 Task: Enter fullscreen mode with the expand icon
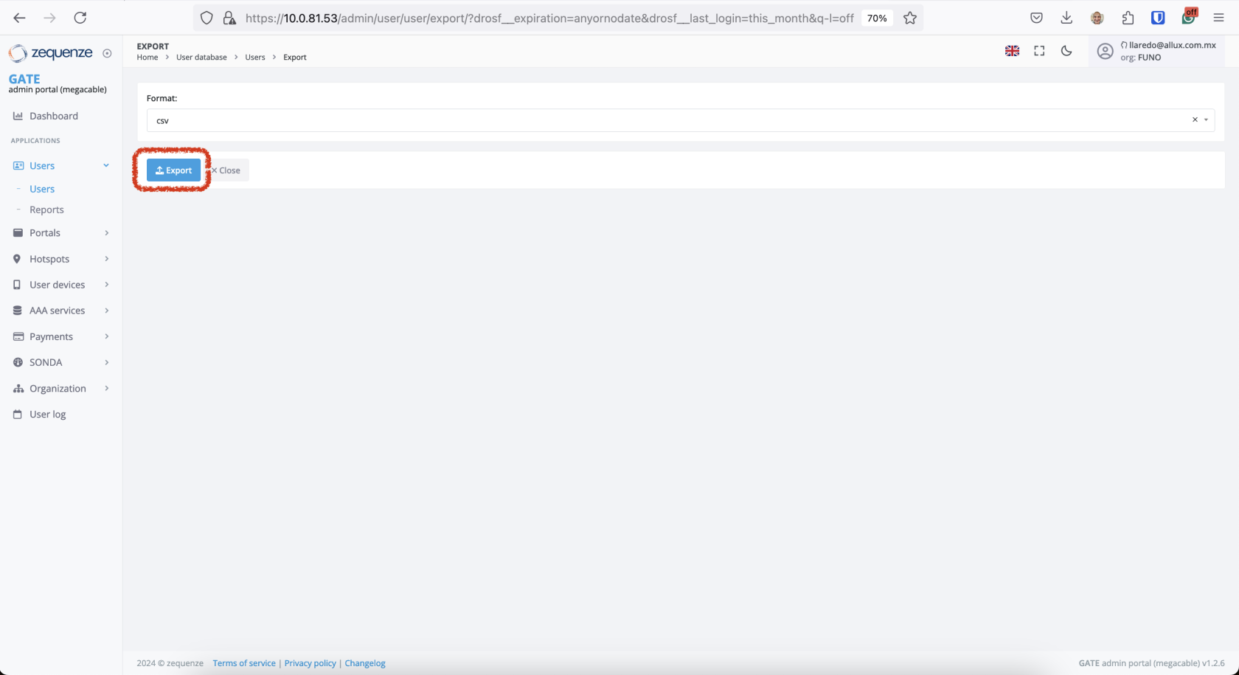pyautogui.click(x=1039, y=51)
